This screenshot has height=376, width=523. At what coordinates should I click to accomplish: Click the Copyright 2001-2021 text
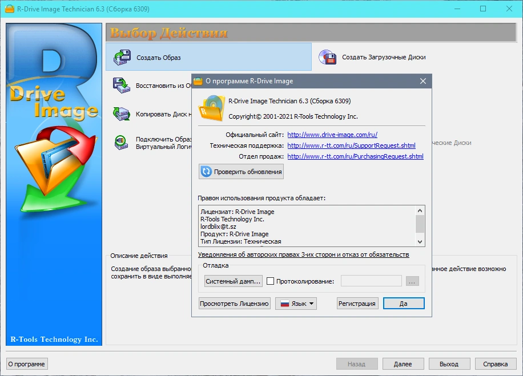tap(293, 116)
